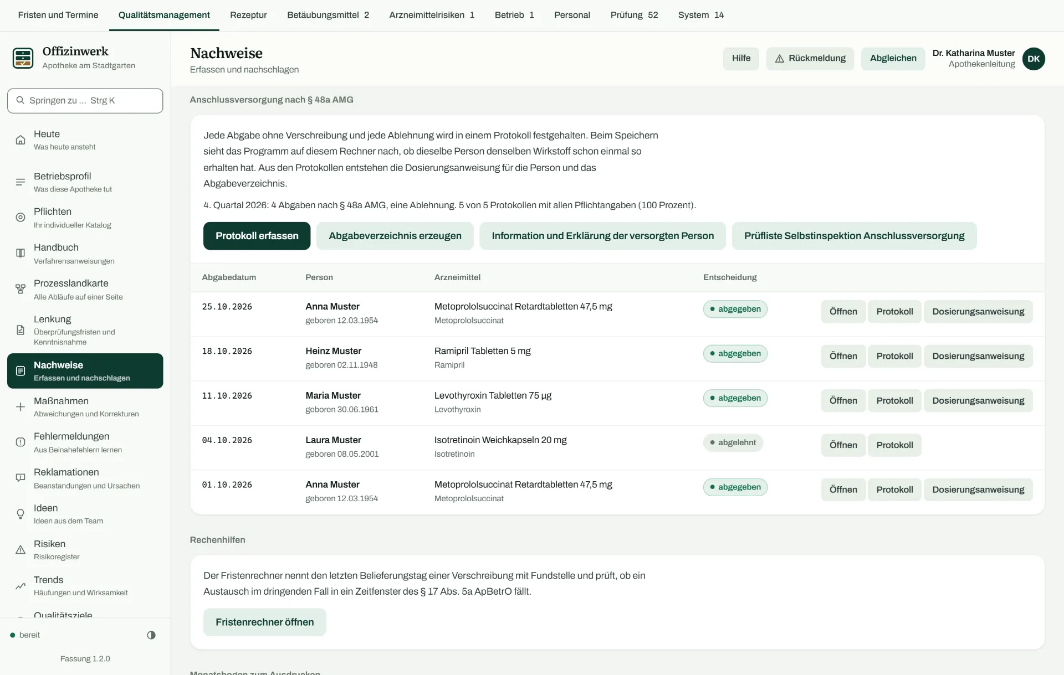Toggle the contrast theme switch
Image resolution: width=1064 pixels, height=675 pixels.
[x=151, y=635]
